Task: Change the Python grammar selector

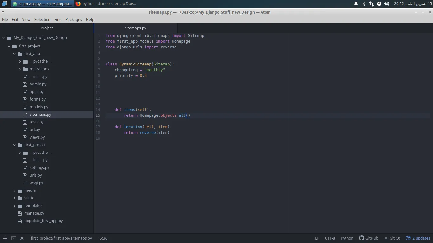Action: click(347, 238)
